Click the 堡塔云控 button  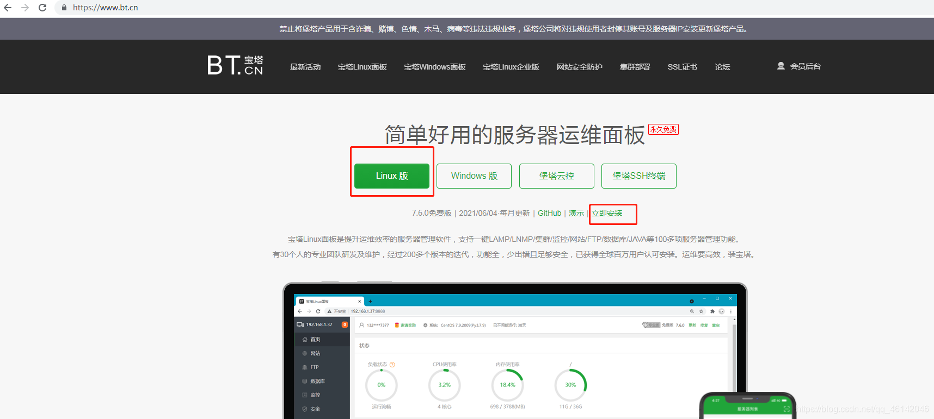pos(557,176)
